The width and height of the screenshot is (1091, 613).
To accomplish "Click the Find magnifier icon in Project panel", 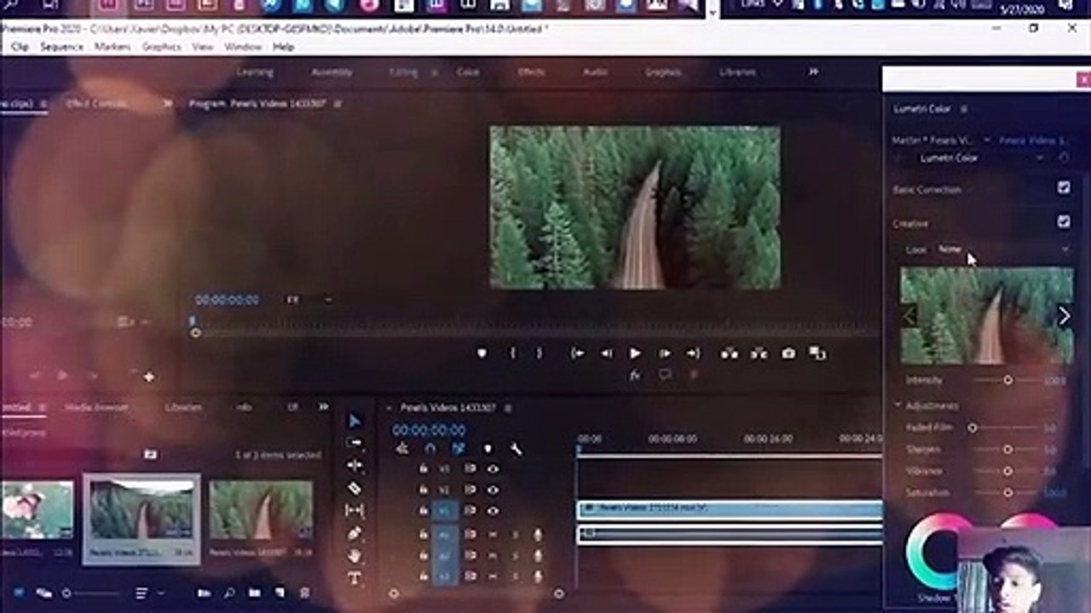I will 228,593.
